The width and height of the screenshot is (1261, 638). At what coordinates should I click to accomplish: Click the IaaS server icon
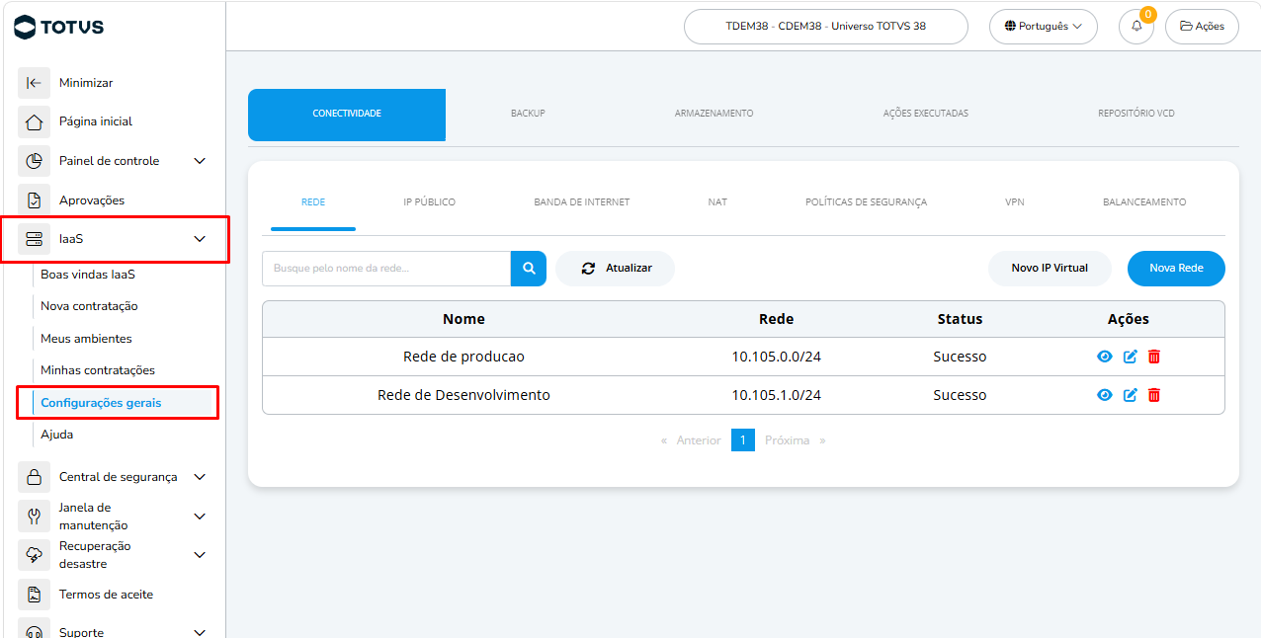coord(34,239)
